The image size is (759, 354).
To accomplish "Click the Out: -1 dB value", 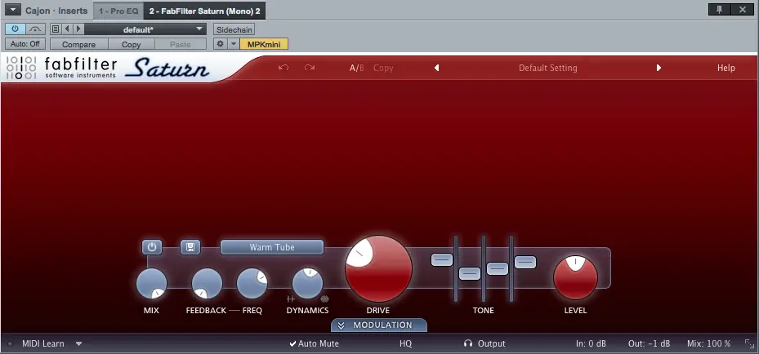I will click(x=650, y=344).
